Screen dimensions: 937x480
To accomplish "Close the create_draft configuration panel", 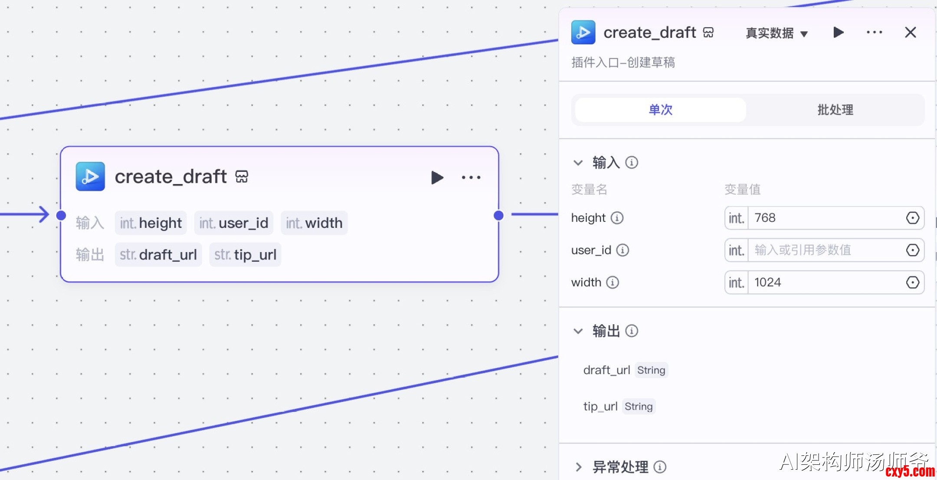I will pyautogui.click(x=911, y=33).
